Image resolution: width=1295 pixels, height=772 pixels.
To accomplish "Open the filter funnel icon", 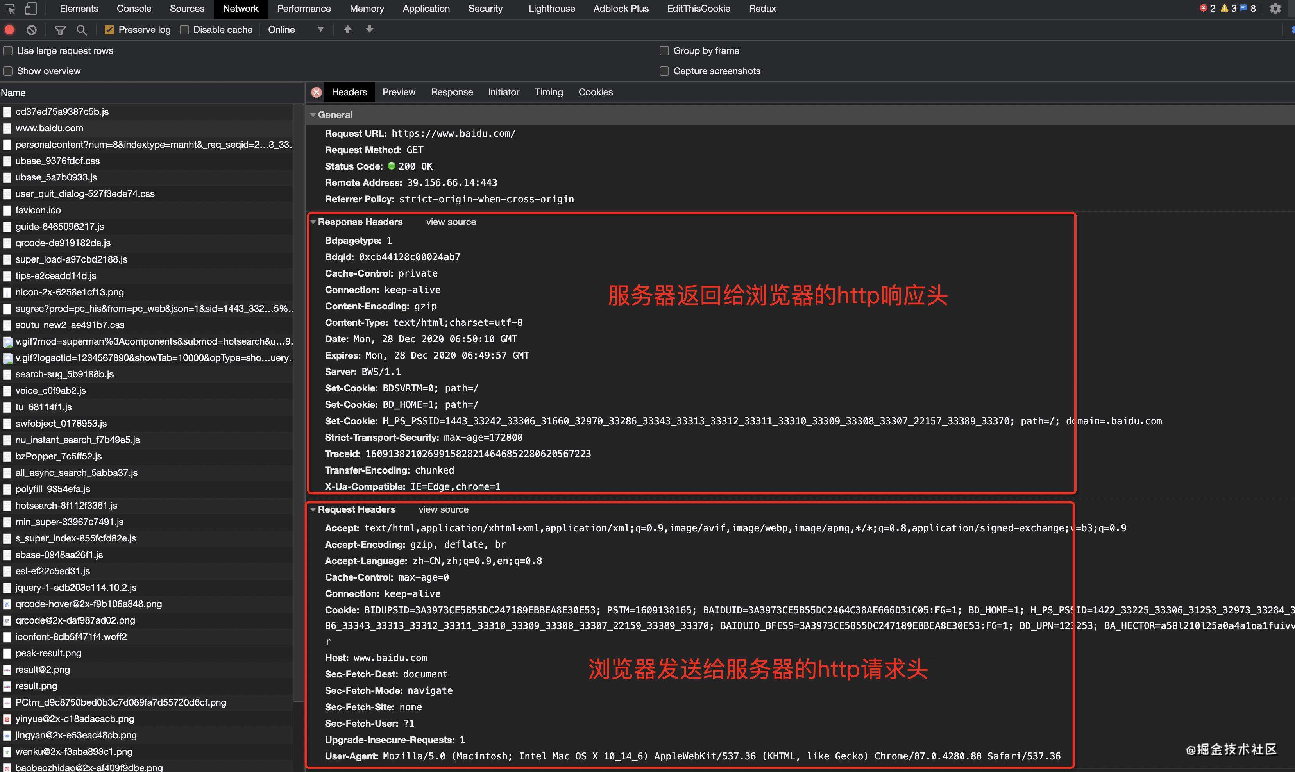I will click(x=60, y=30).
